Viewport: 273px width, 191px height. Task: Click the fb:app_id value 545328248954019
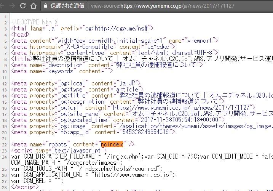(145, 132)
